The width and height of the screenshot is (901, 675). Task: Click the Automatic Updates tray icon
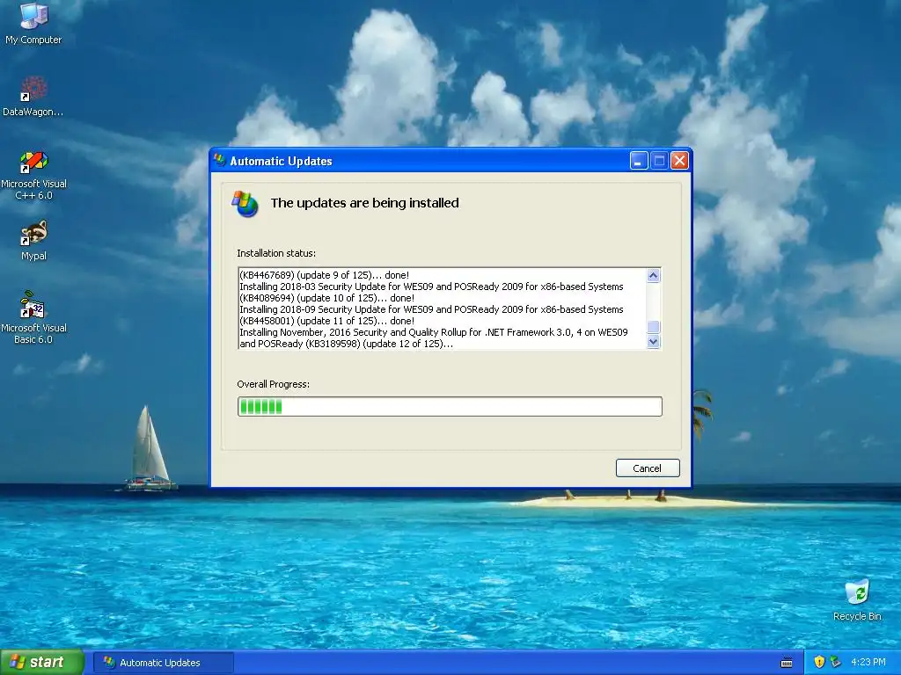[x=836, y=662]
